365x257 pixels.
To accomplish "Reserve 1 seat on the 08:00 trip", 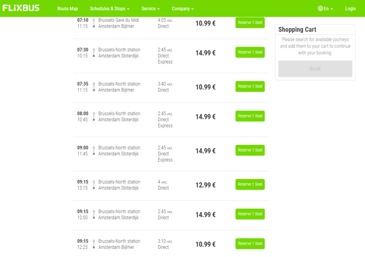I will [250, 116].
